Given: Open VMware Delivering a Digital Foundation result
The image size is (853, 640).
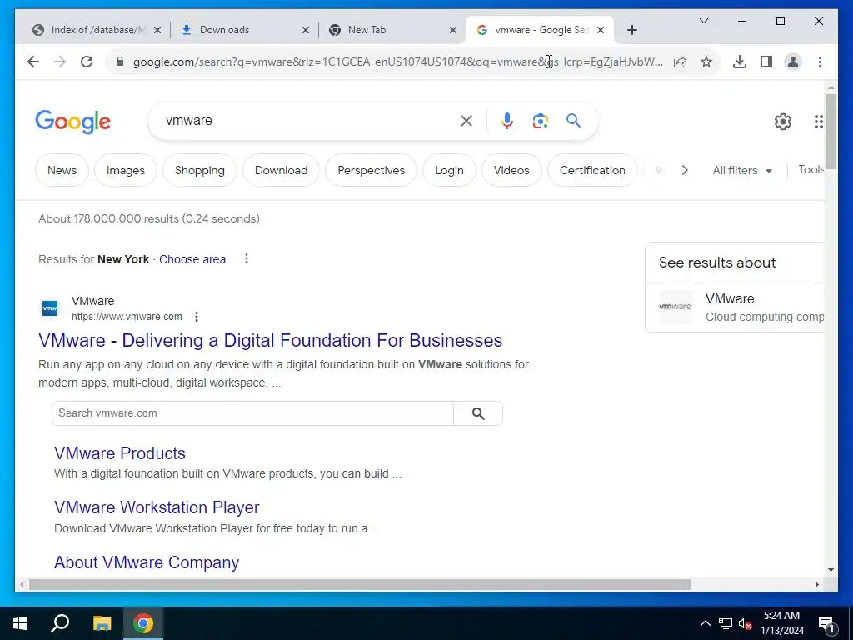Looking at the screenshot, I should click(271, 340).
